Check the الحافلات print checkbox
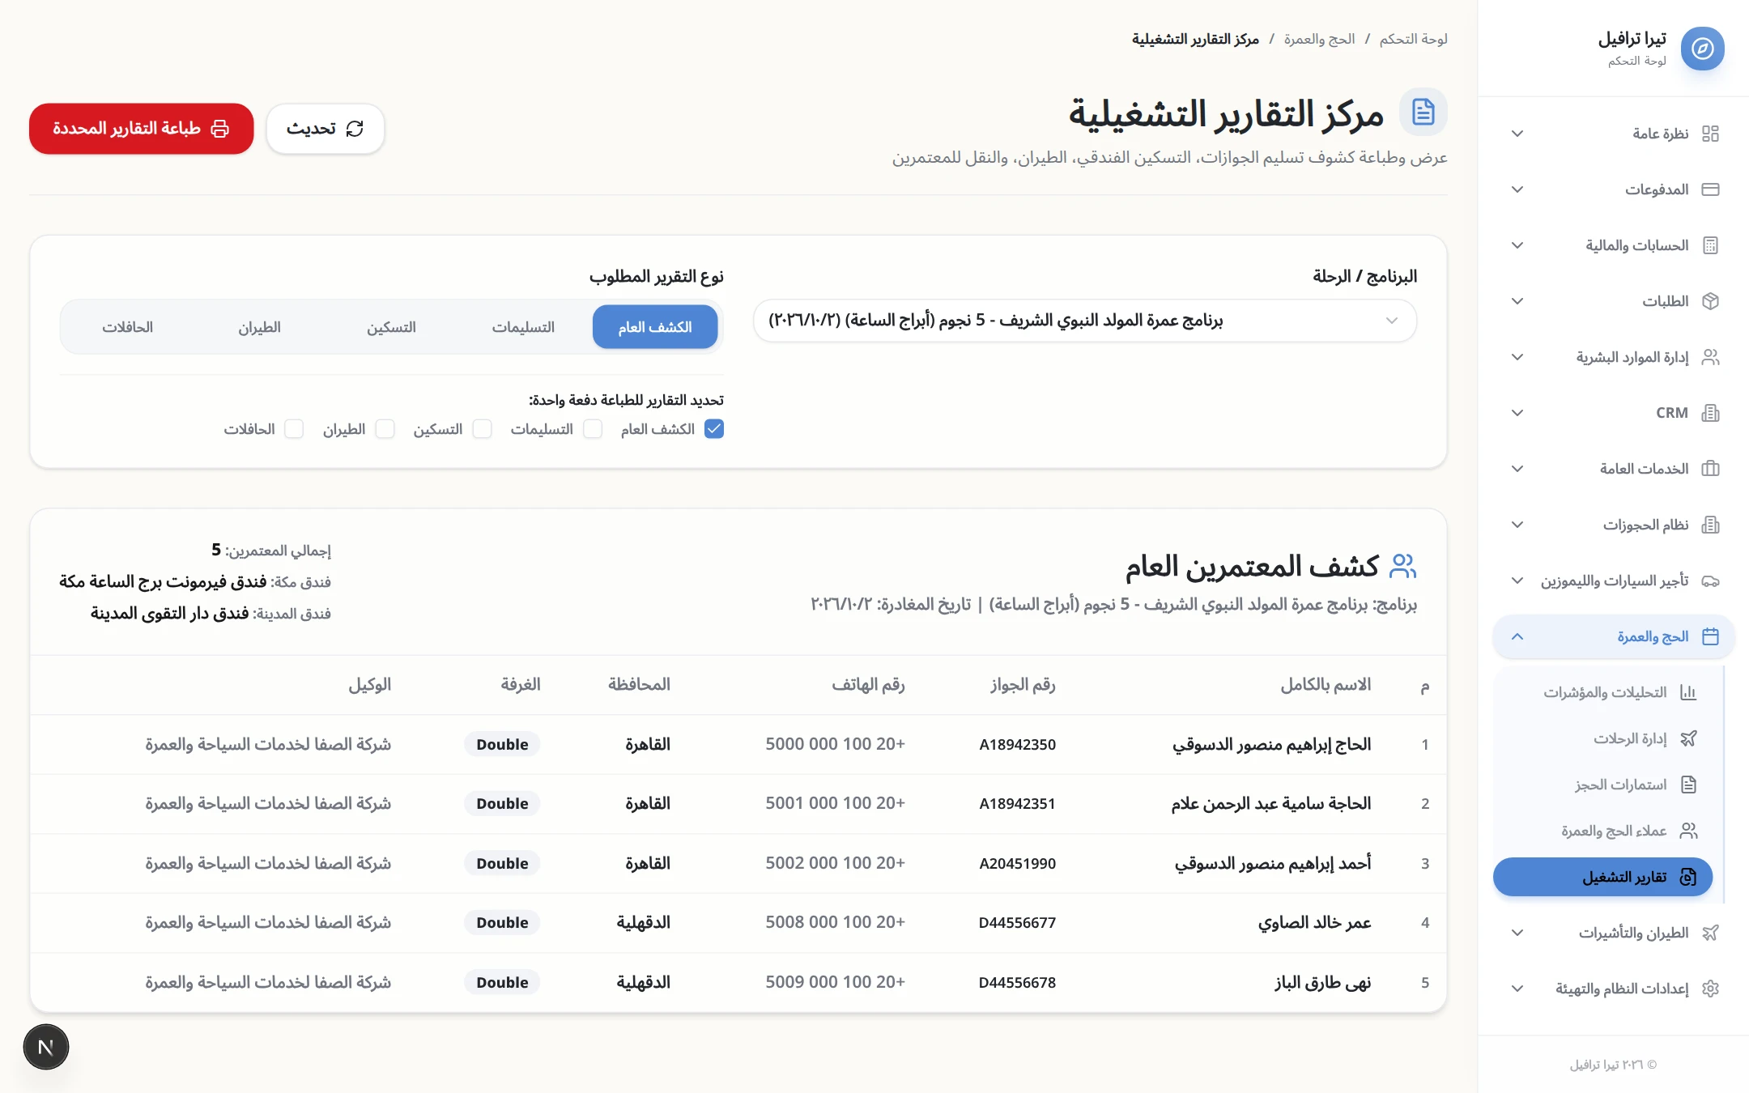This screenshot has height=1093, width=1749. pyautogui.click(x=294, y=429)
